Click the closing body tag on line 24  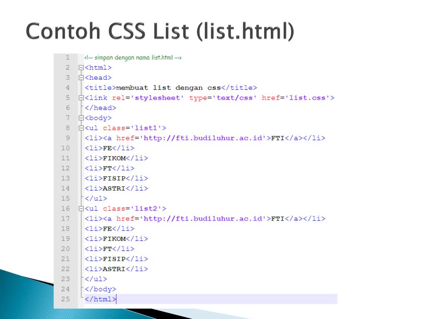pyautogui.click(x=101, y=289)
